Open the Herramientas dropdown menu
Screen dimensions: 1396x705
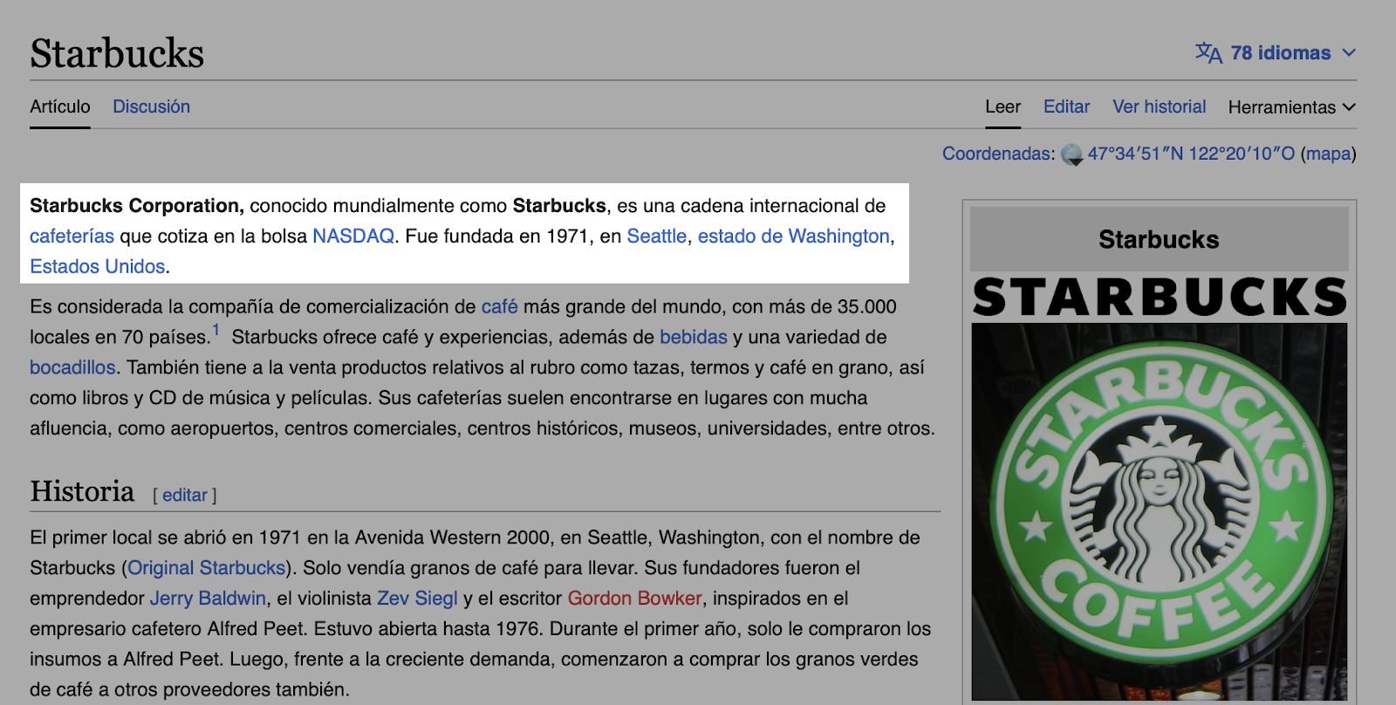[1292, 107]
